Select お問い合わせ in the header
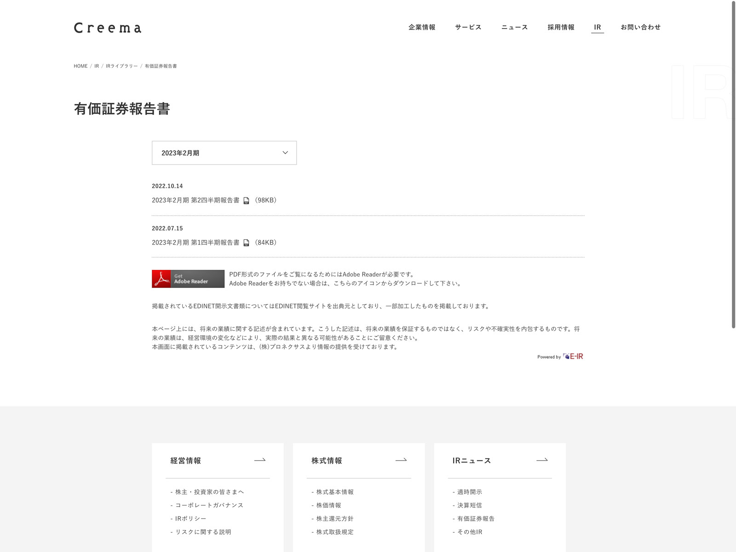Screen dimensions: 736x552 640,27
